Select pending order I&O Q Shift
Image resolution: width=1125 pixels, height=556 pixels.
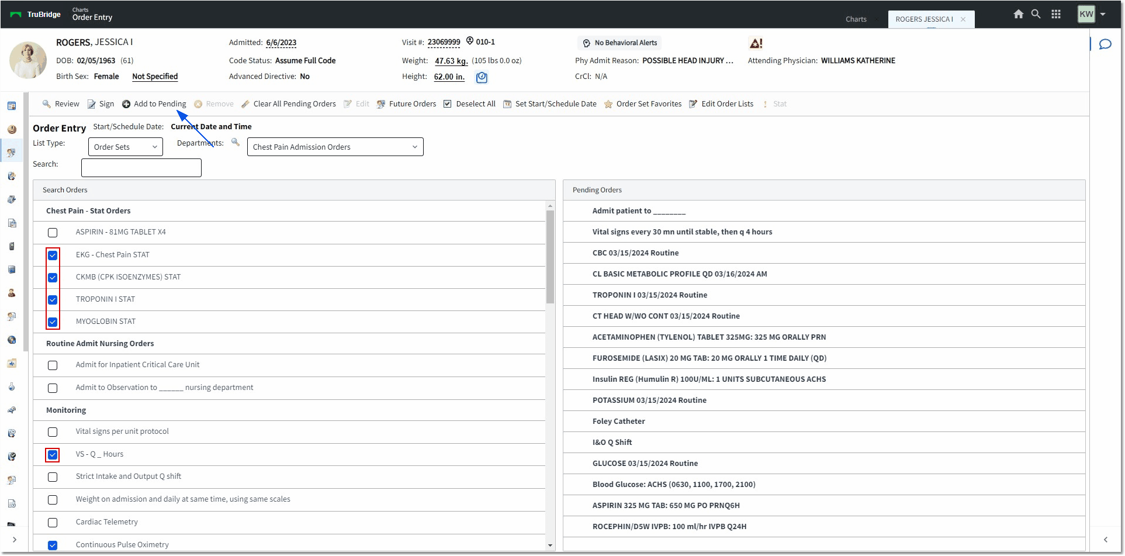click(824, 443)
